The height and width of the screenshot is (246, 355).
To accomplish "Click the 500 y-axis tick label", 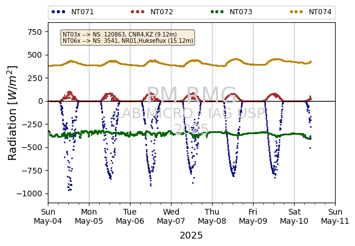I will 35,55.
